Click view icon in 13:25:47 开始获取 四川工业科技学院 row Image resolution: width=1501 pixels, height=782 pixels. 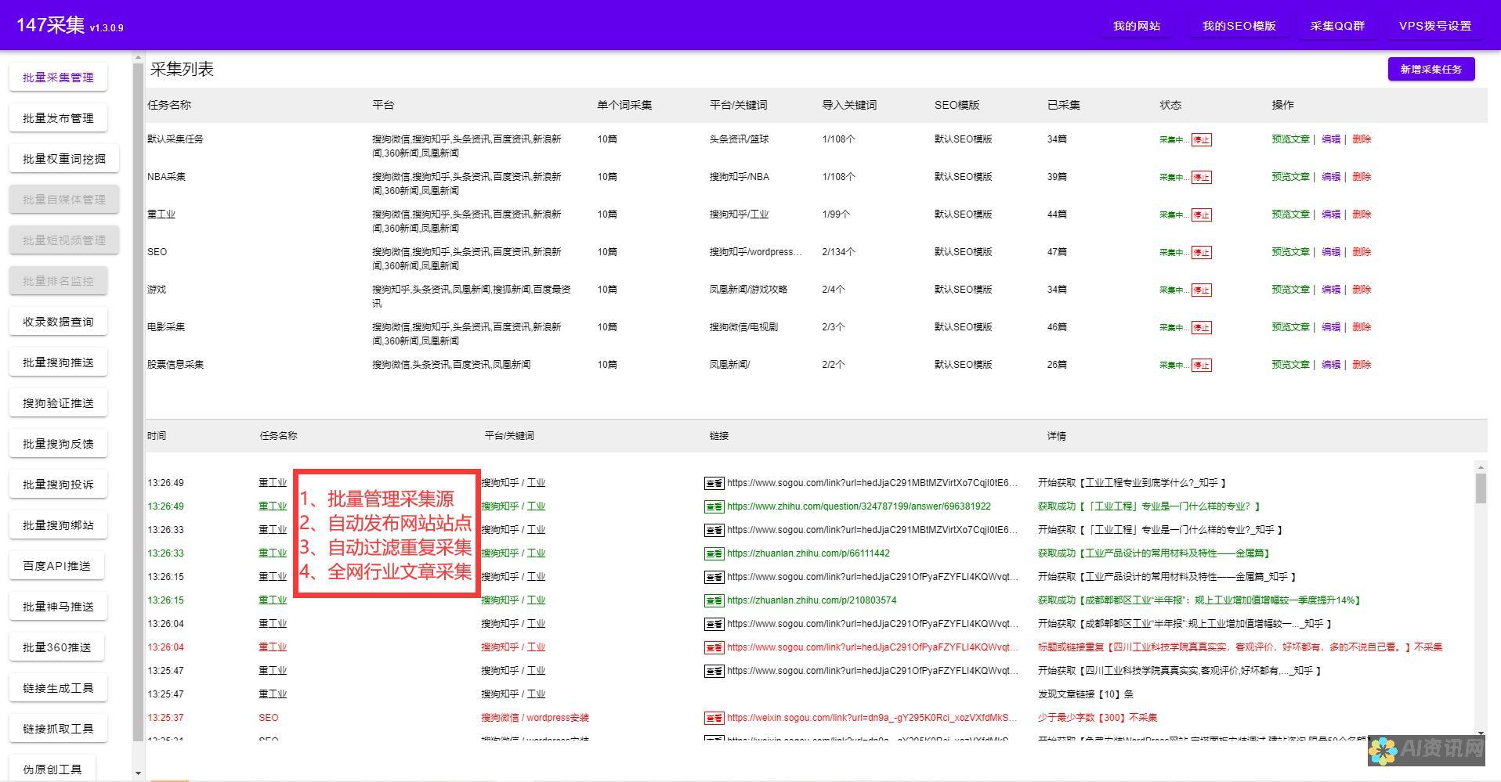[714, 671]
